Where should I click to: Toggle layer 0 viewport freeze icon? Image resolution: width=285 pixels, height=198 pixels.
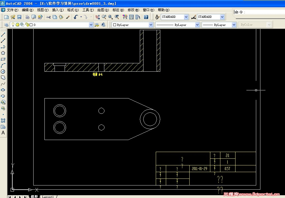22,25
